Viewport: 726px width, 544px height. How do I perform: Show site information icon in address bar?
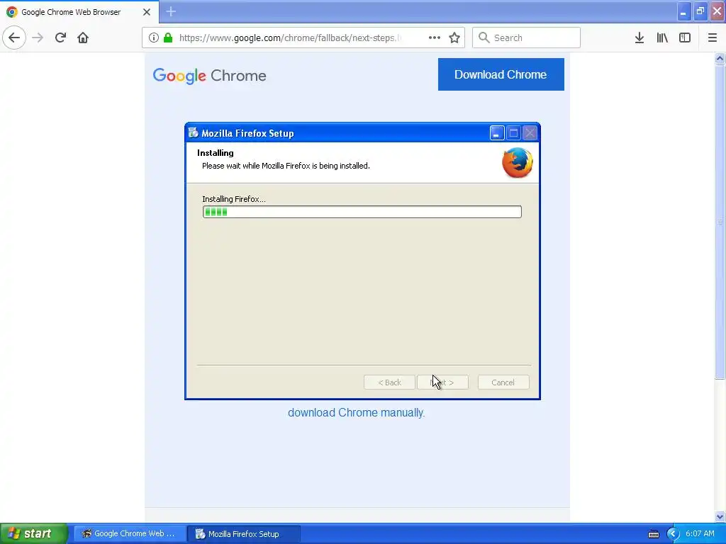pyautogui.click(x=154, y=38)
